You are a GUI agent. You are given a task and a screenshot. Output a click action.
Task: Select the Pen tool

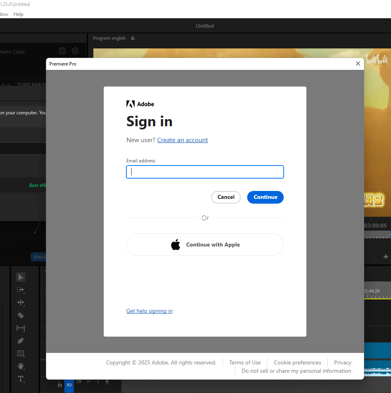pyautogui.click(x=21, y=341)
